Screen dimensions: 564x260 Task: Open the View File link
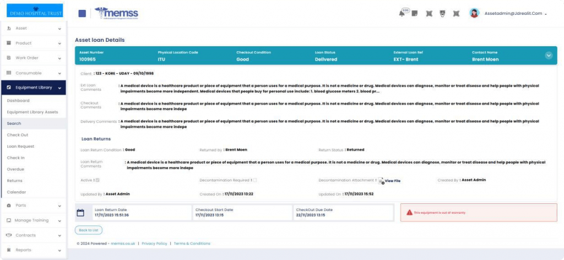click(x=392, y=181)
